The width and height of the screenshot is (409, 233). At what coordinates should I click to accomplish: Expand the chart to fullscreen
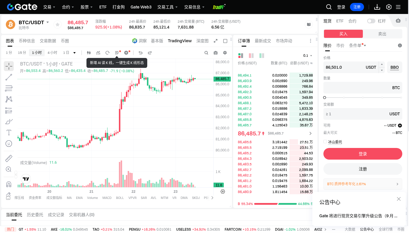tap(216, 41)
